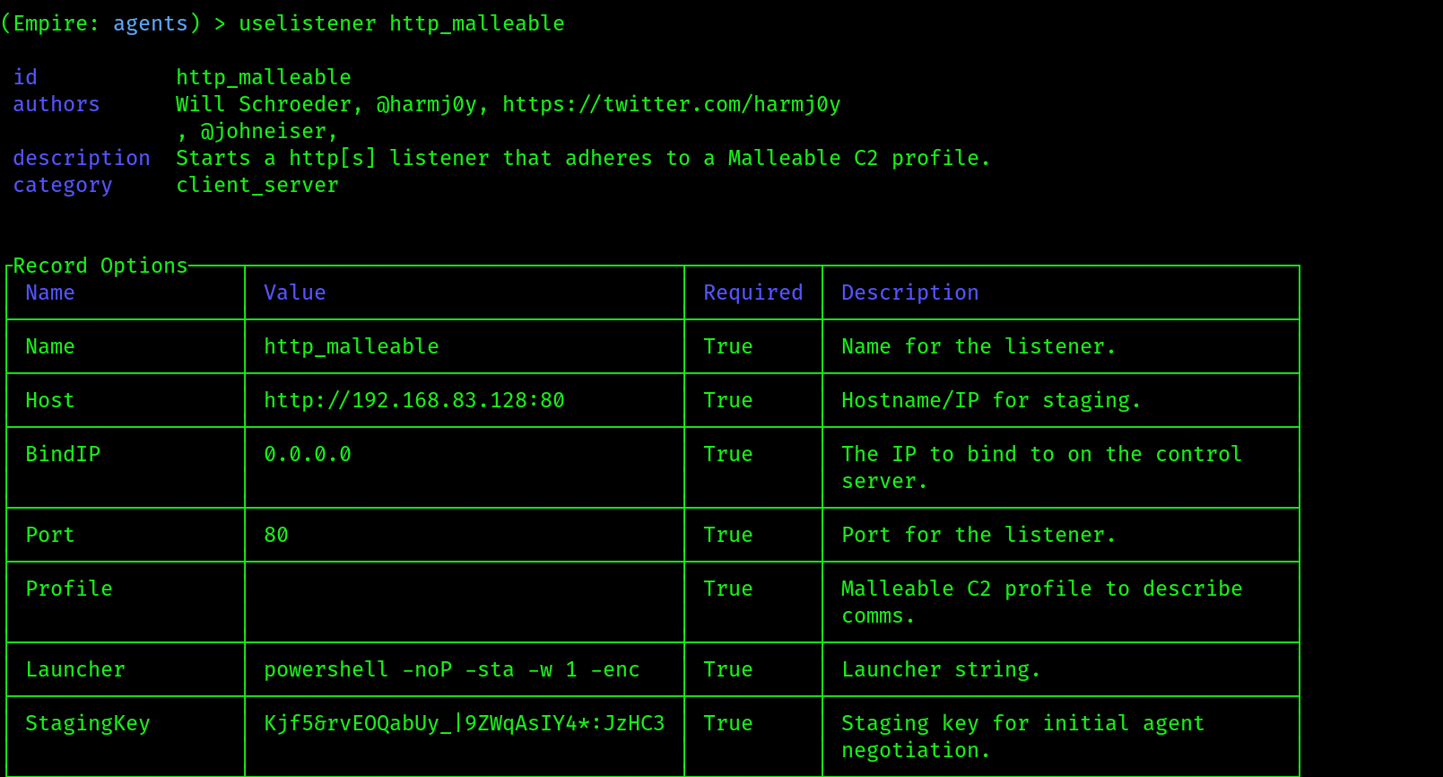Click the BindIP value 0.0.0.0
The width and height of the screenshot is (1443, 777).
tap(307, 454)
